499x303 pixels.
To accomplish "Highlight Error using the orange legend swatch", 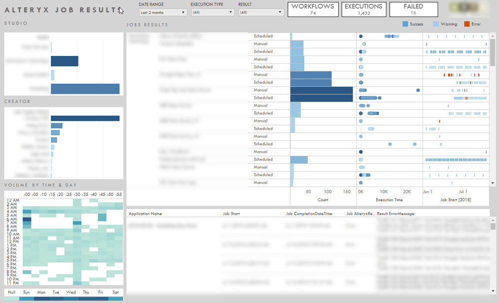I will [467, 24].
